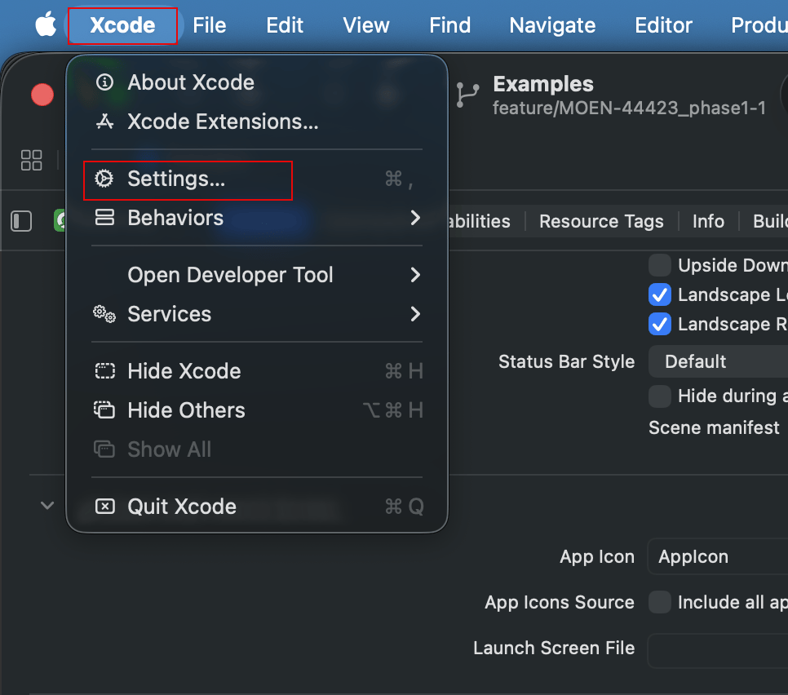Screen dimensions: 788x695
Task: Click the Xcode Extensions icon
Action: coord(104,121)
